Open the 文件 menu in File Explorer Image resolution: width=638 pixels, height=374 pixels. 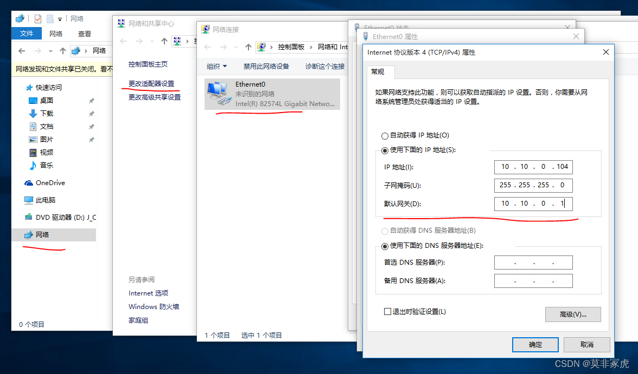point(27,34)
